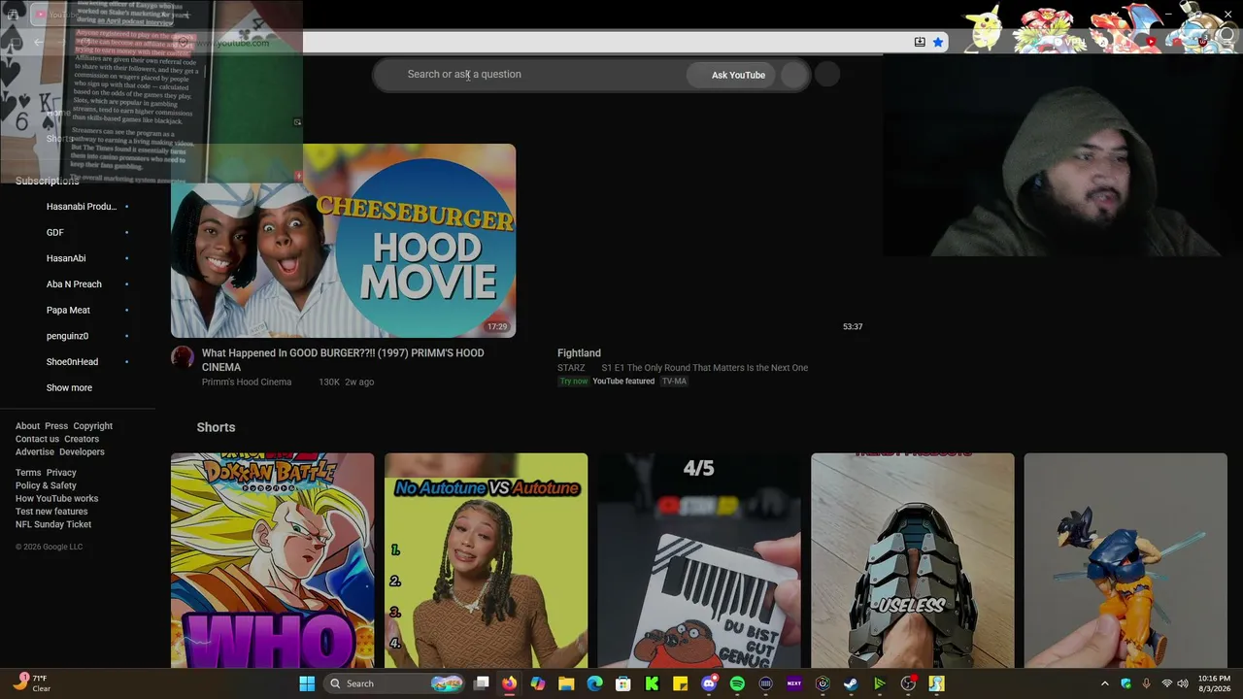
Task: Open the Good Burger video title link
Action: coord(343,360)
